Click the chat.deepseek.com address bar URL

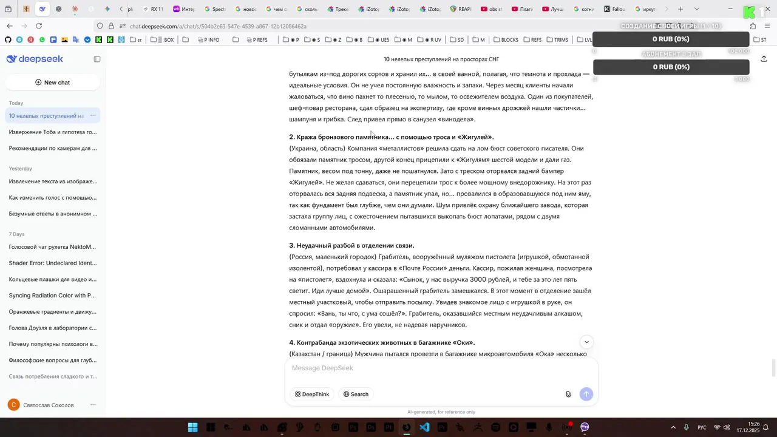[218, 26]
